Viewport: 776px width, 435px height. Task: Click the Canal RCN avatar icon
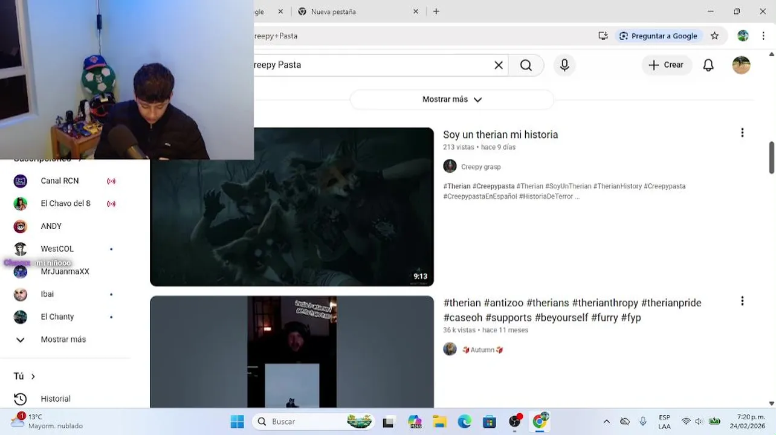[x=21, y=181]
